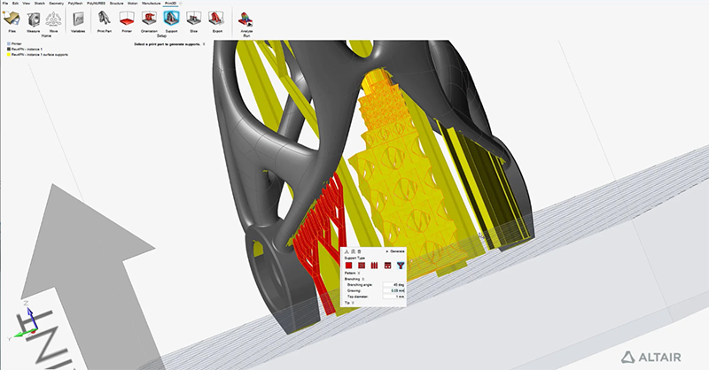709x370 pixels.
Task: Select the Print3D ribbon tab
Action: click(170, 4)
